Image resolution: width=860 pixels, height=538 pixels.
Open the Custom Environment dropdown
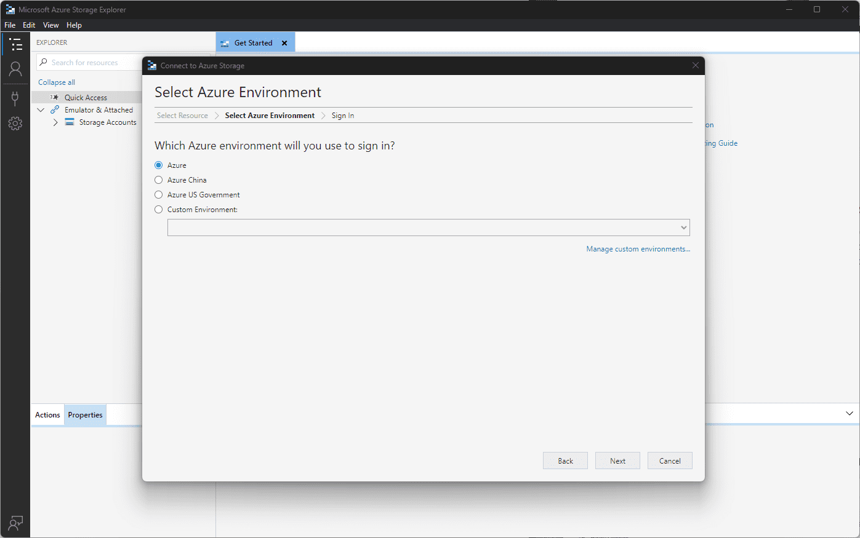(428, 227)
